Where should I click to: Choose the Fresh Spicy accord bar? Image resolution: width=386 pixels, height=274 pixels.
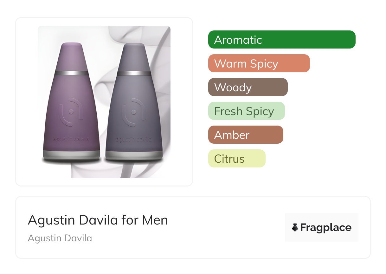(247, 111)
